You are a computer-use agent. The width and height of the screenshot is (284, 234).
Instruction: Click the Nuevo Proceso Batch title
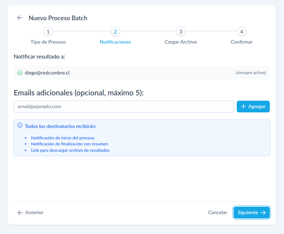coord(58,18)
